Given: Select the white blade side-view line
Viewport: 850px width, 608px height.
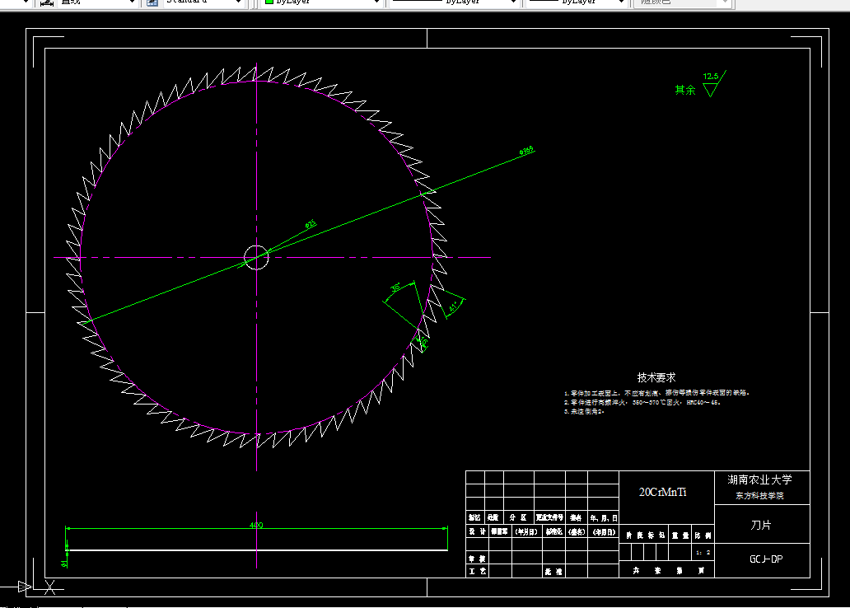Looking at the screenshot, I should [256, 550].
